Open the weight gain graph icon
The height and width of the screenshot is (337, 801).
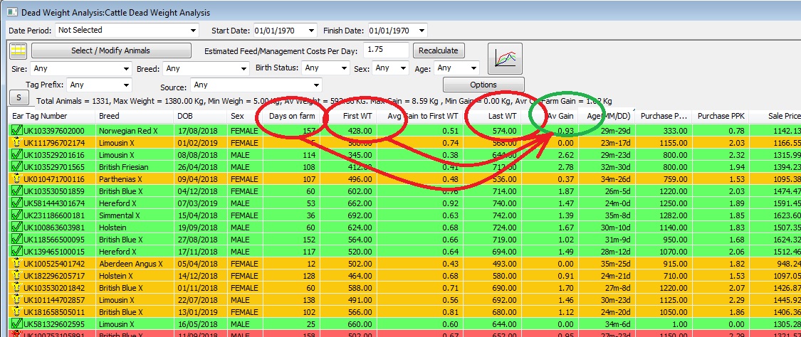(x=505, y=59)
